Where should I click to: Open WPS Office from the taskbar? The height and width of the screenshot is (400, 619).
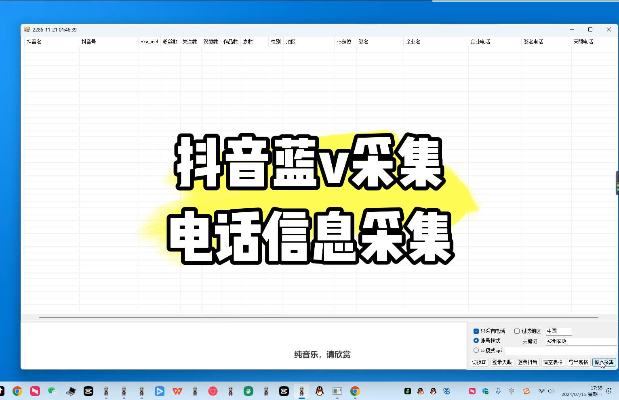[x=177, y=391]
